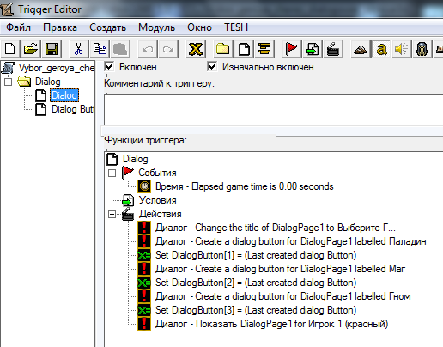
Task: Click the clock icon on the Время event
Action: (144, 186)
